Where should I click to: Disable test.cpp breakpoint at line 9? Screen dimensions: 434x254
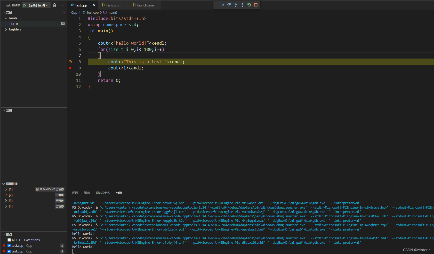(x=9, y=251)
